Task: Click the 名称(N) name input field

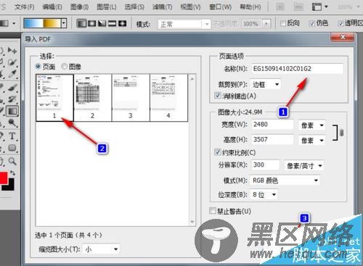Action: point(297,69)
